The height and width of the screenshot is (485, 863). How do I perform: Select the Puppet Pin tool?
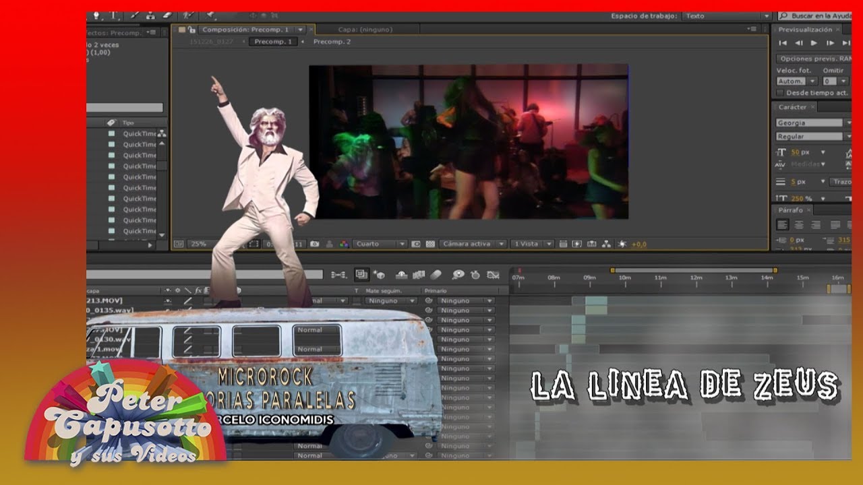pyautogui.click(x=211, y=15)
